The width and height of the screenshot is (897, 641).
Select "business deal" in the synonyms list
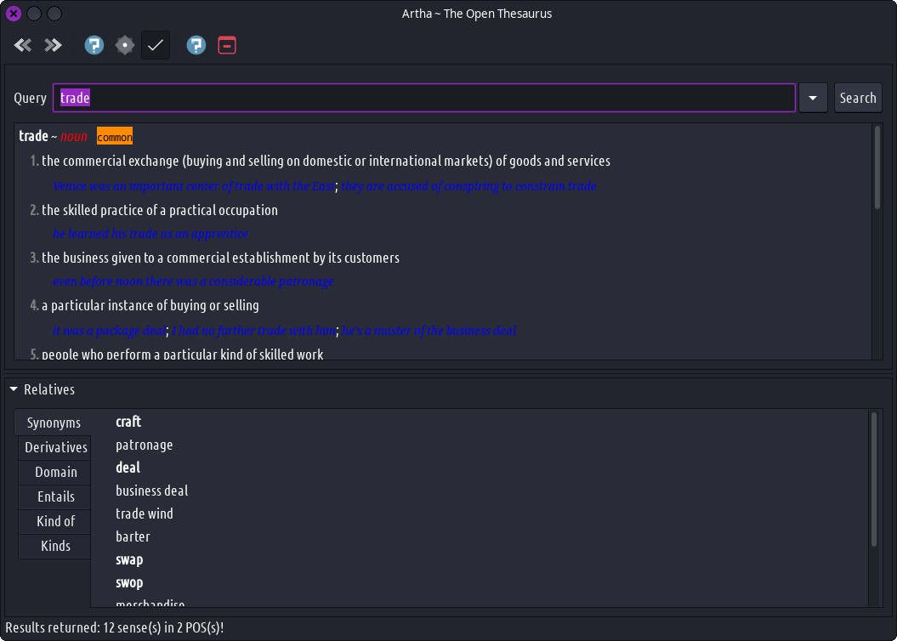[x=152, y=491]
